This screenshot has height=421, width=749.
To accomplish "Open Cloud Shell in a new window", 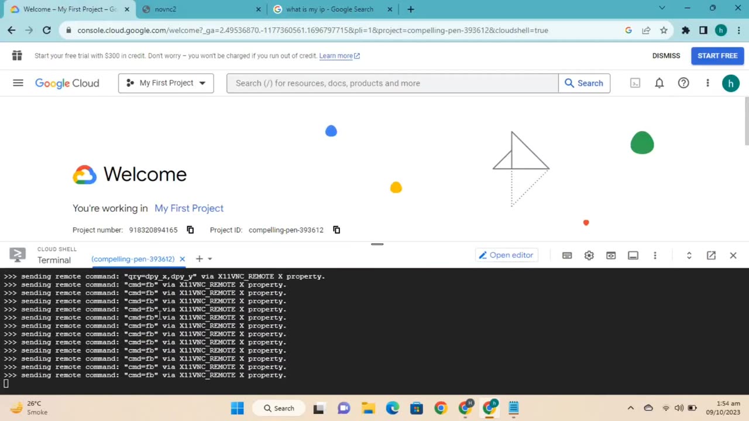I will (711, 256).
